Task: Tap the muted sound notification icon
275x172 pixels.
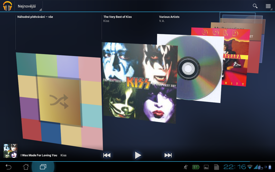Action: tap(186, 167)
